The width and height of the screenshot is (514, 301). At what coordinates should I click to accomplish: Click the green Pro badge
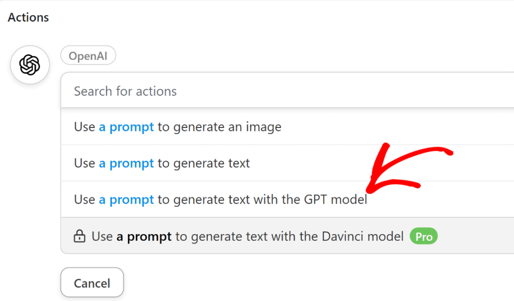(x=423, y=236)
